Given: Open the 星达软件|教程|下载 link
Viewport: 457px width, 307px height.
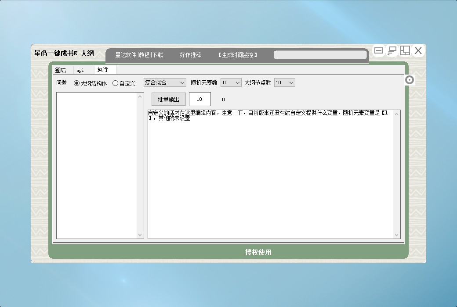Looking at the screenshot, I should pyautogui.click(x=139, y=55).
